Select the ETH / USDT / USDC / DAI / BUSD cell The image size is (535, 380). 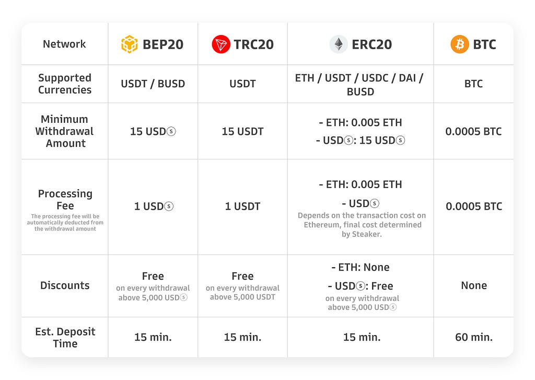coord(360,85)
